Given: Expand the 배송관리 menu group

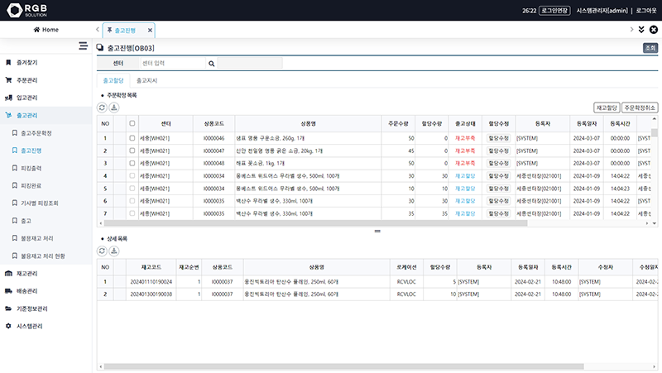Looking at the screenshot, I should [27, 291].
